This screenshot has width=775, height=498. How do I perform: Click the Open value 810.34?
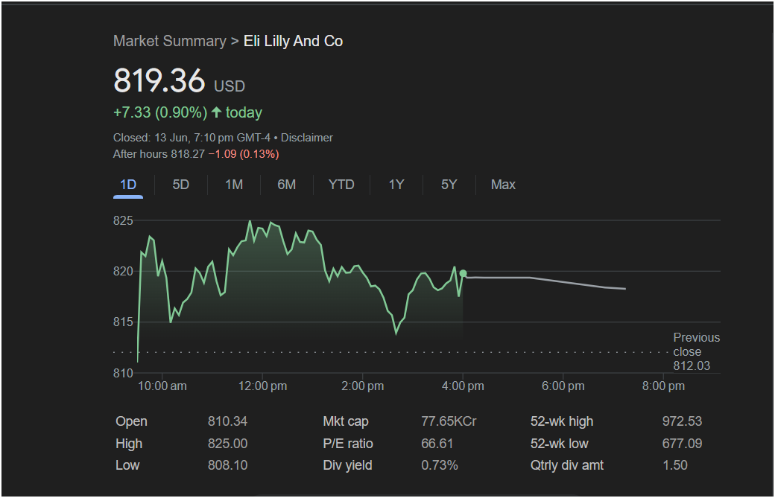(x=227, y=421)
